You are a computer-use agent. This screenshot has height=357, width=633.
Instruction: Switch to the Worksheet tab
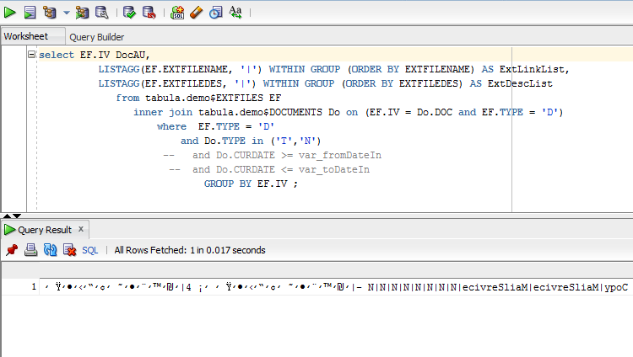pos(24,36)
